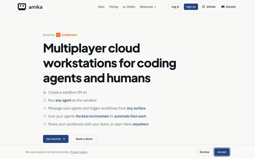Image resolution: width=255 pixels, height=159 pixels.
Task: Expand the Resources dropdown menu
Action: 148,7
